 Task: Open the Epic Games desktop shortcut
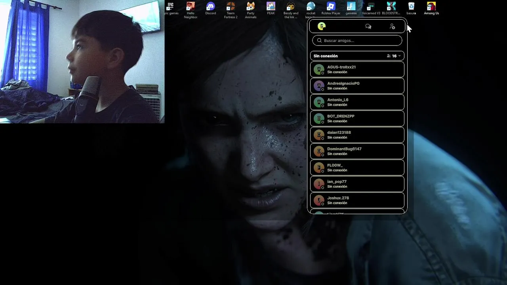coord(171,9)
